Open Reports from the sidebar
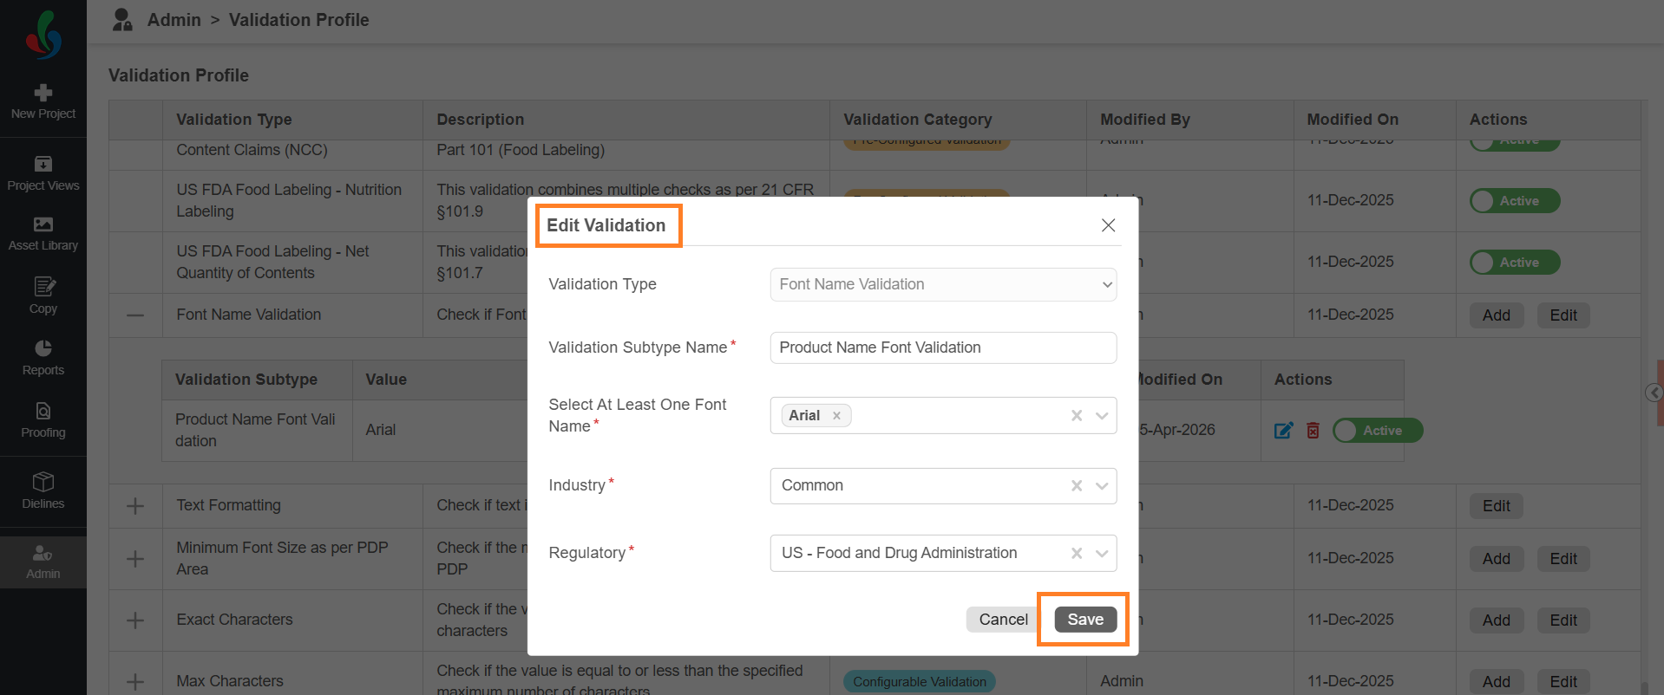The width and height of the screenshot is (1664, 695). click(x=43, y=357)
